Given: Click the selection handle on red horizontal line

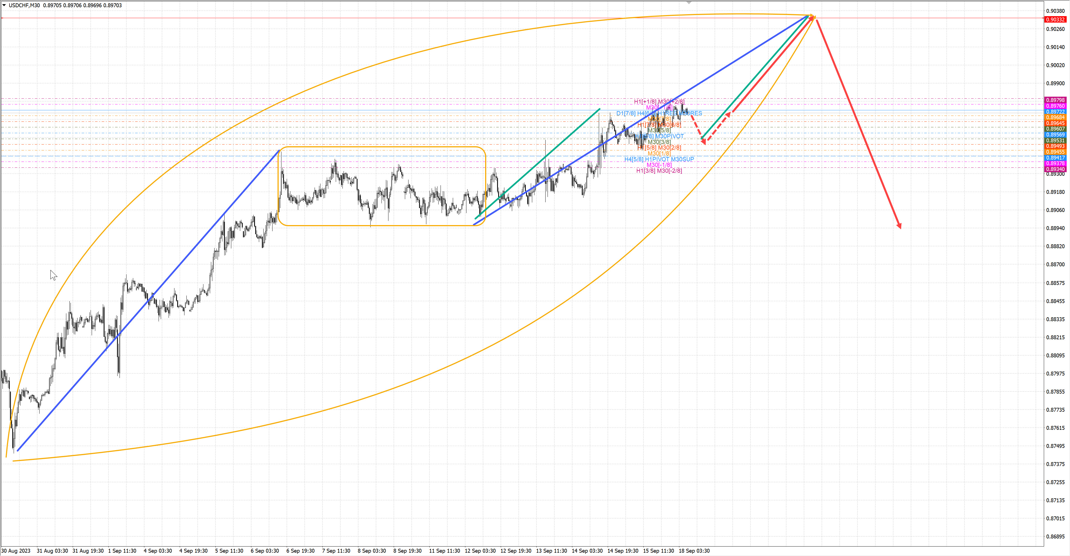Looking at the screenshot, I should click(x=2, y=18).
